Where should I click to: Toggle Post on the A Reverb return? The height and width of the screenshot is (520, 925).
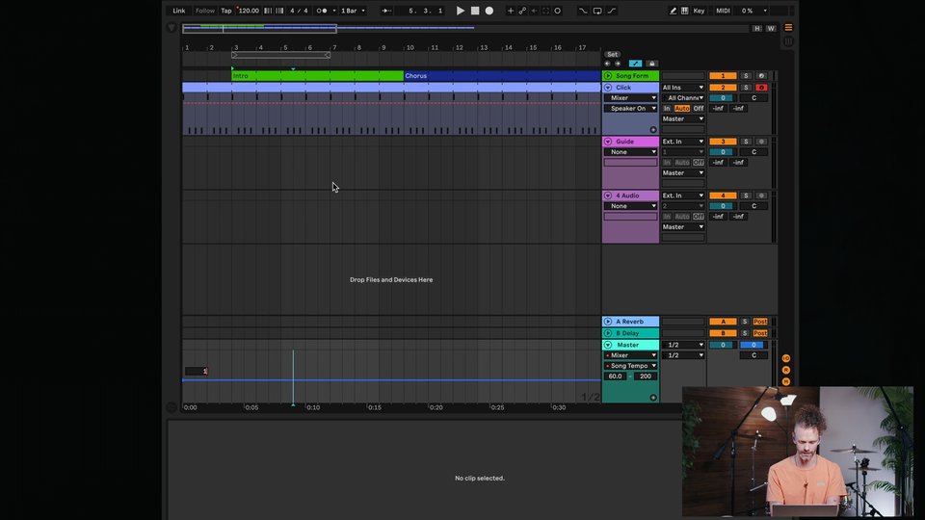(760, 322)
